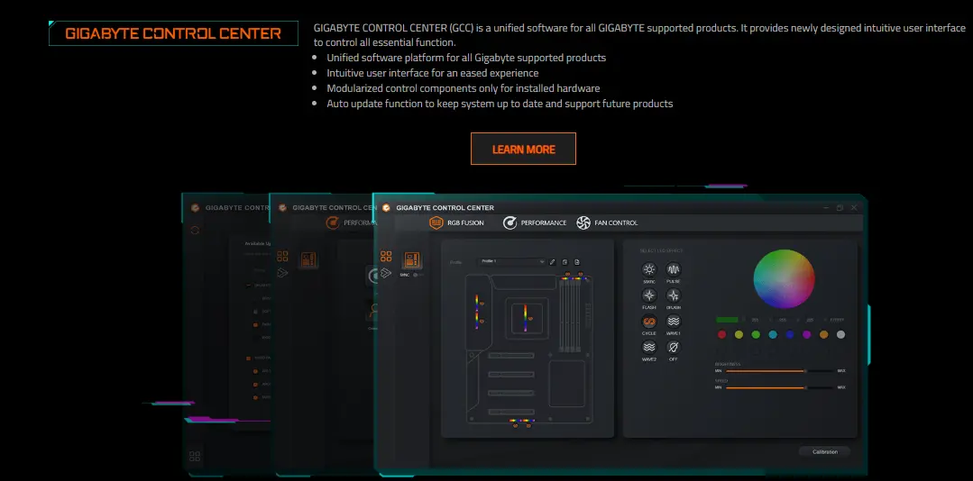The width and height of the screenshot is (973, 481).
Task: Click inside the RGB color wheel
Action: [x=784, y=279]
